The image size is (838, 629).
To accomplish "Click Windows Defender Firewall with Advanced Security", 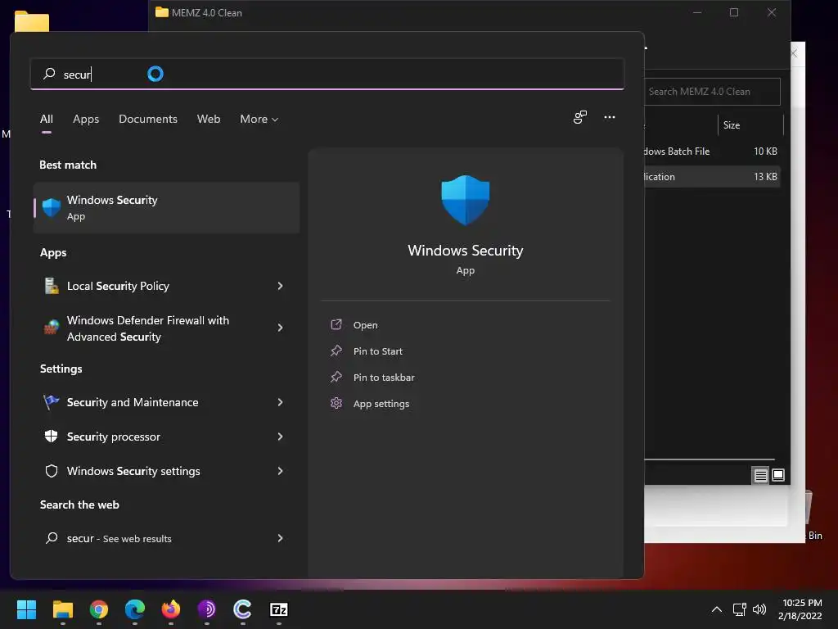I will [x=148, y=328].
